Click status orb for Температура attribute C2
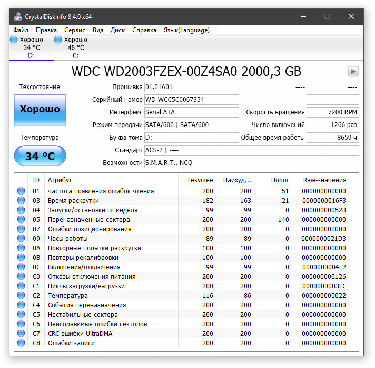This screenshot has height=368, width=375. click(21, 296)
